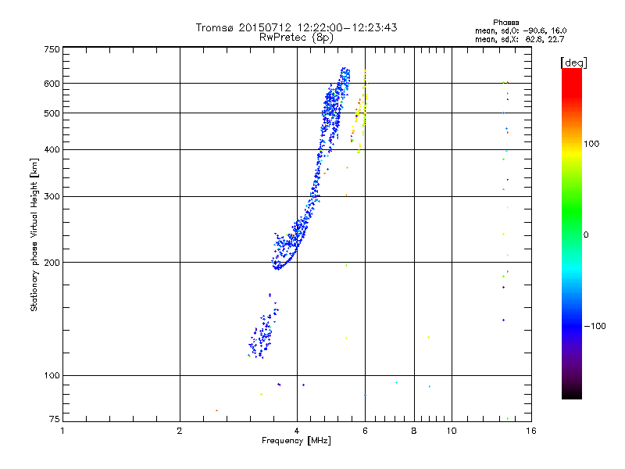Click the y-axis tick label '500'
The height and width of the screenshot is (469, 625).
[x=52, y=113]
